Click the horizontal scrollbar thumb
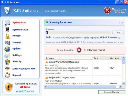Viewport: 128px width, 96px height. [82, 87]
